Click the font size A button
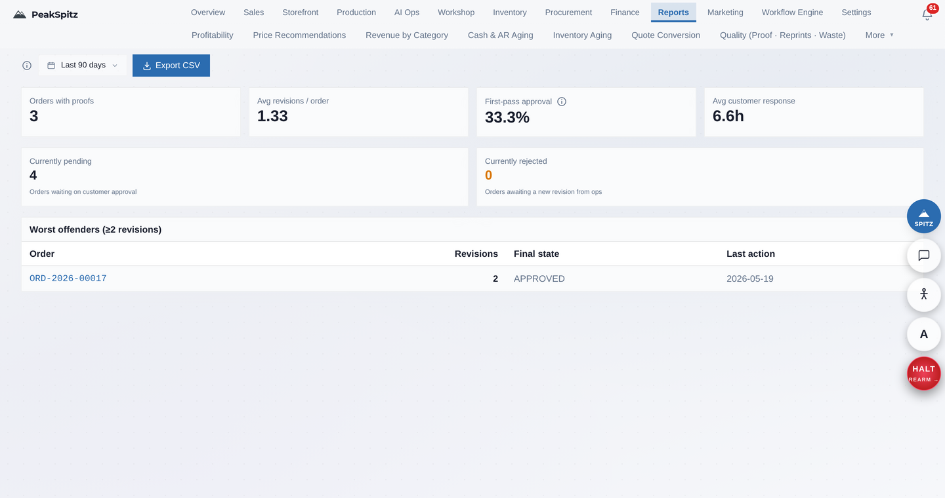 pyautogui.click(x=924, y=334)
